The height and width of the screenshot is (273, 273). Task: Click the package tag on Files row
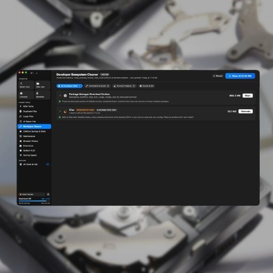coord(107,110)
